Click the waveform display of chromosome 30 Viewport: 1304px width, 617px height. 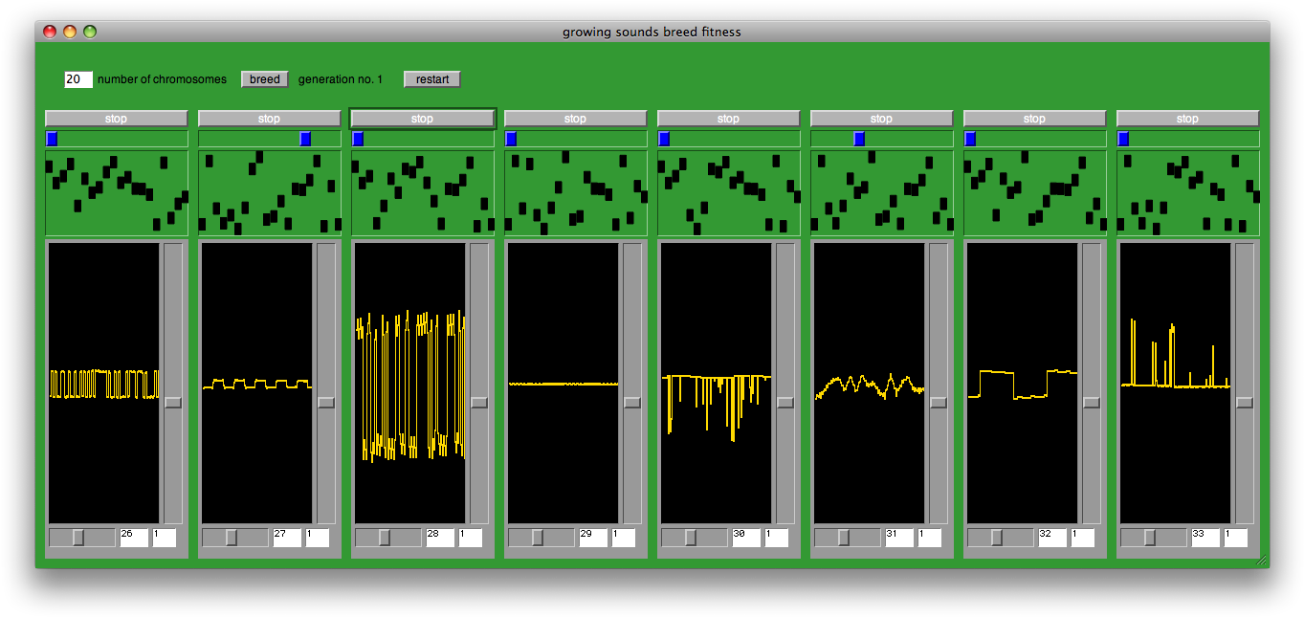click(718, 383)
